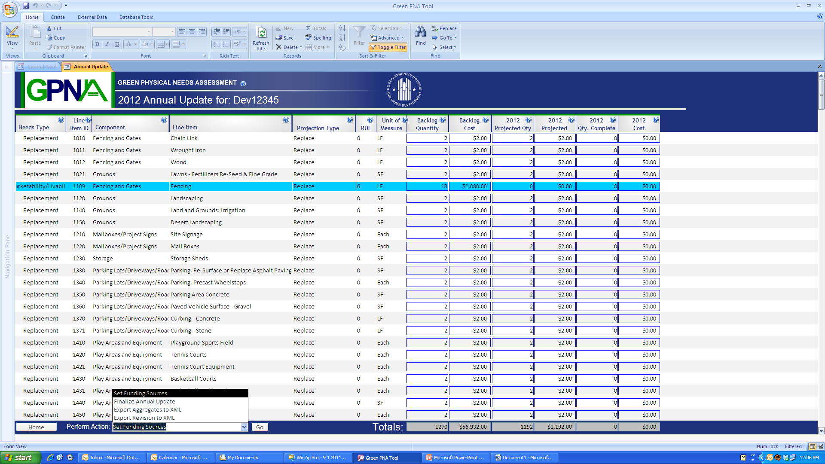Expand the Delete dropdown arrow
This screenshot has width=825, height=464.
pyautogui.click(x=301, y=47)
